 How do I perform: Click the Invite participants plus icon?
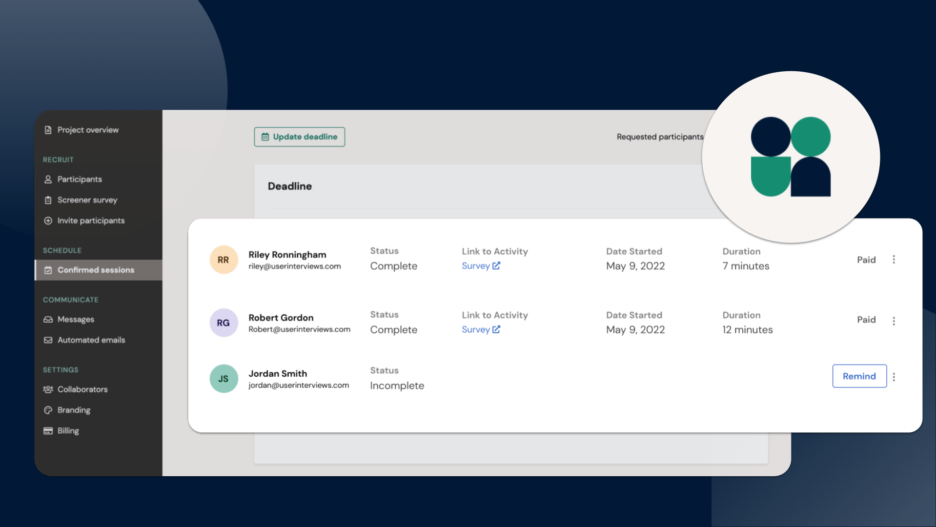coord(47,221)
